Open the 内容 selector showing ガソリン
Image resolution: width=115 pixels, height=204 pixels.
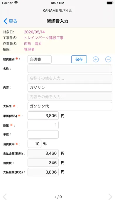(x=70, y=88)
